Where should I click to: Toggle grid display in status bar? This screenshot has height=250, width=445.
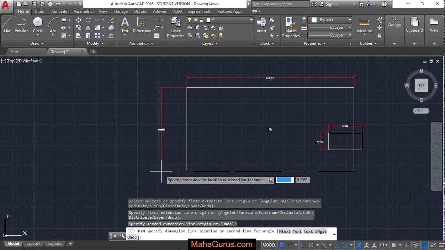pos(282,245)
